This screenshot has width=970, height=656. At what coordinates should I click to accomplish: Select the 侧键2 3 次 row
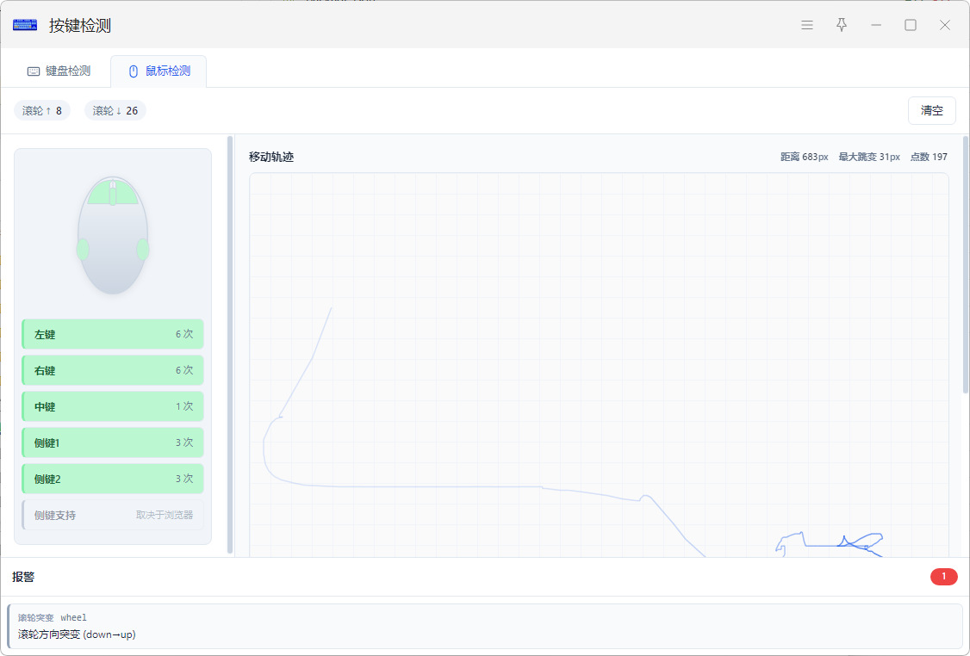[x=113, y=479]
